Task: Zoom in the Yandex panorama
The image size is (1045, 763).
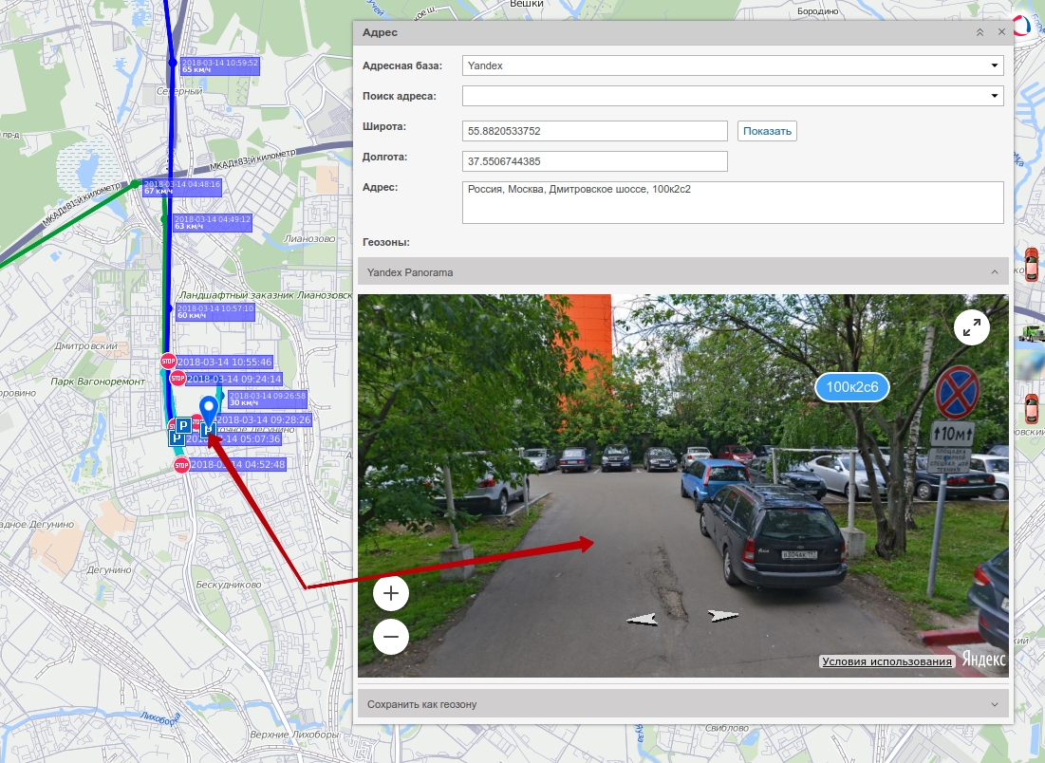Action: pyautogui.click(x=391, y=594)
